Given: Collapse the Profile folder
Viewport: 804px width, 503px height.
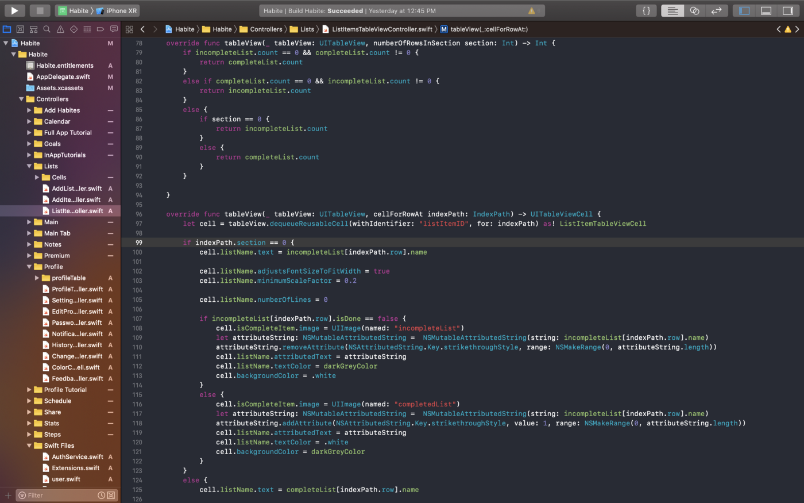Looking at the screenshot, I should click(29, 267).
